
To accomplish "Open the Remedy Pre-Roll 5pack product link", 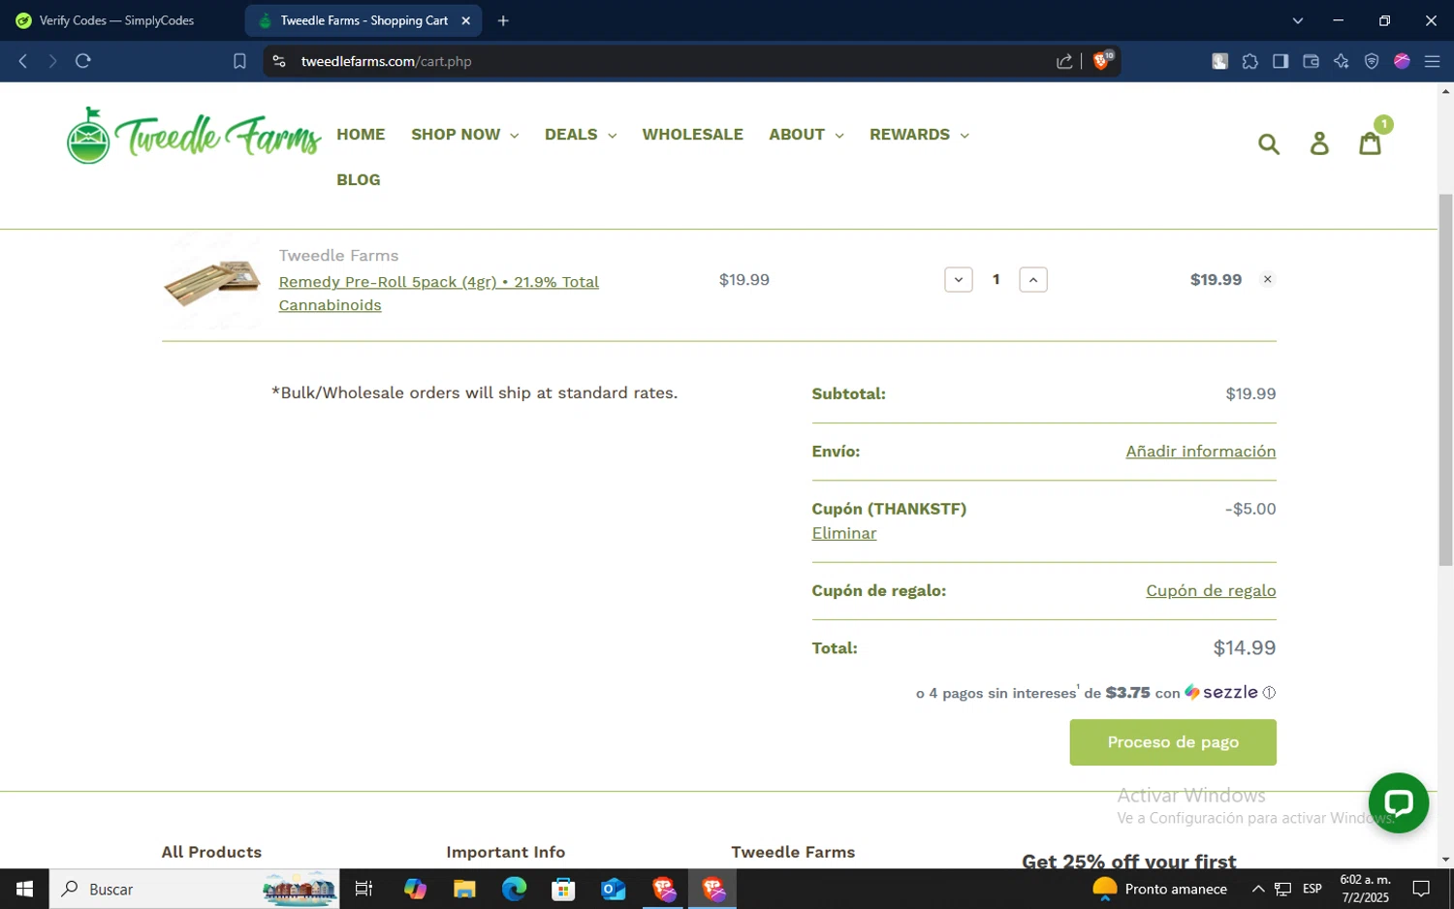I will pyautogui.click(x=438, y=294).
